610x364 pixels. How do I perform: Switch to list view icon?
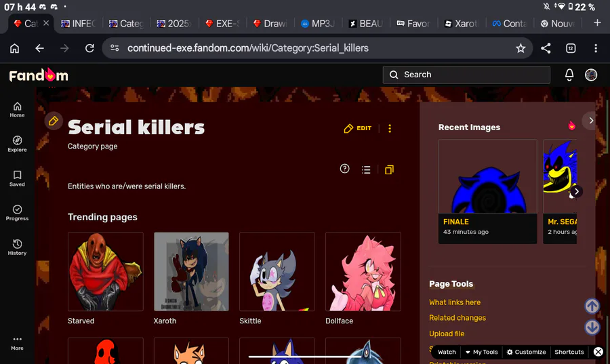coord(366,169)
